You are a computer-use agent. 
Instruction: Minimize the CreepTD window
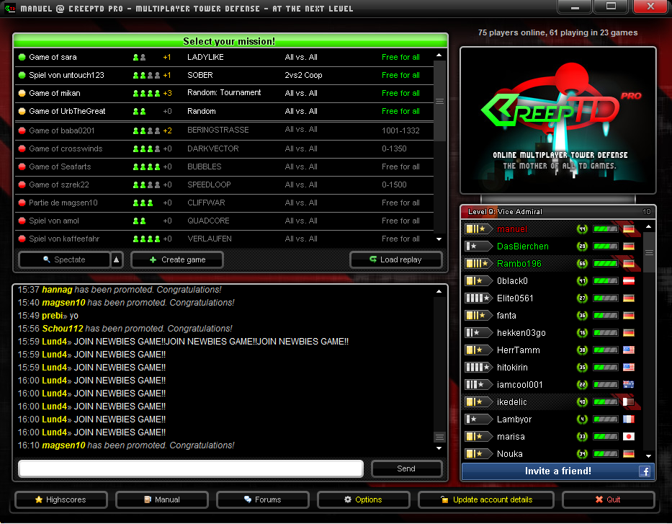pyautogui.click(x=575, y=7)
